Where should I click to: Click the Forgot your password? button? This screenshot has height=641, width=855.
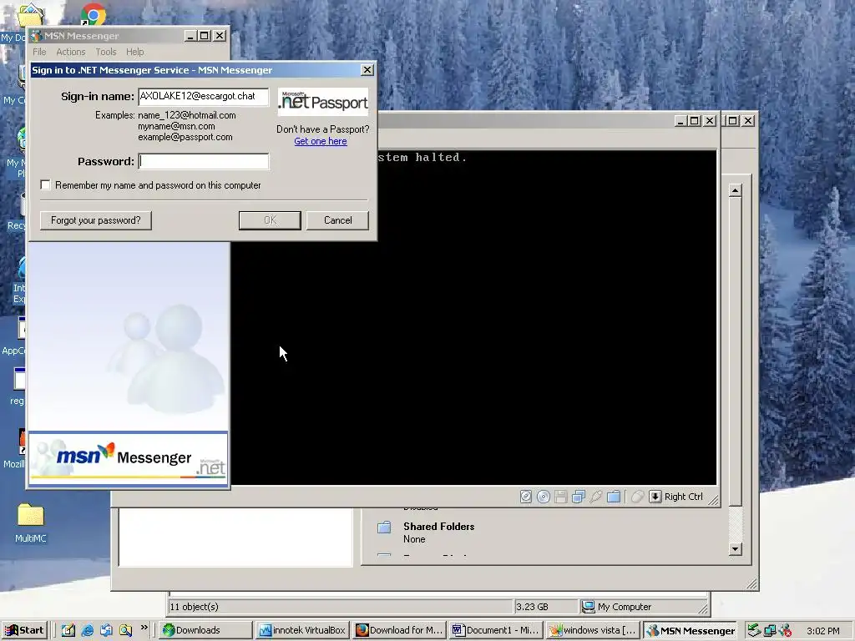click(x=95, y=220)
